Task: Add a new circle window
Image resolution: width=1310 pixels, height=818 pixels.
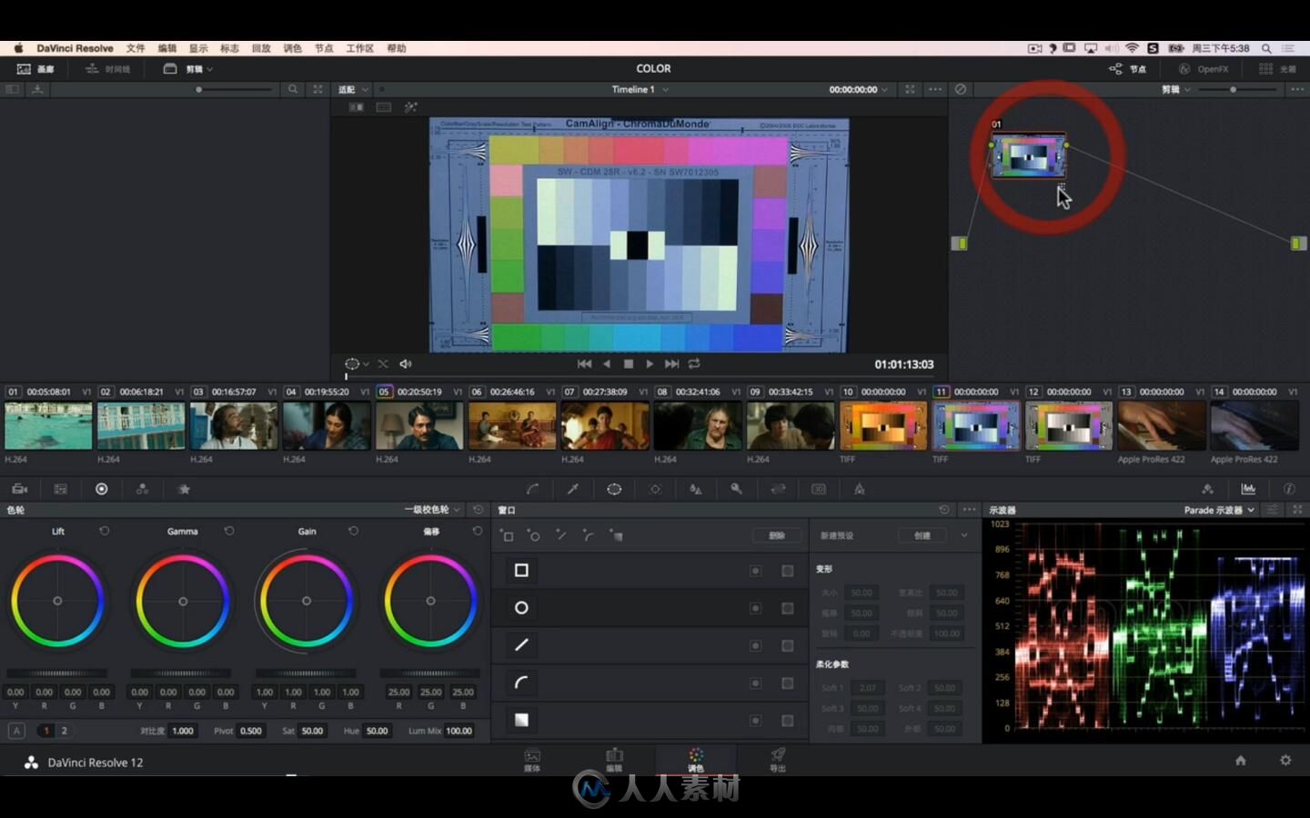Action: pyautogui.click(x=534, y=536)
